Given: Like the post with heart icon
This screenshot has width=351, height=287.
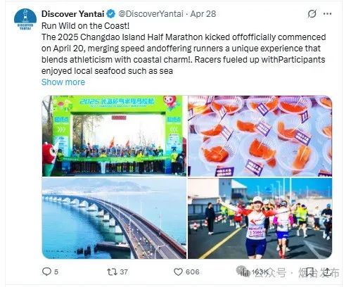Looking at the screenshot, I should [178, 272].
